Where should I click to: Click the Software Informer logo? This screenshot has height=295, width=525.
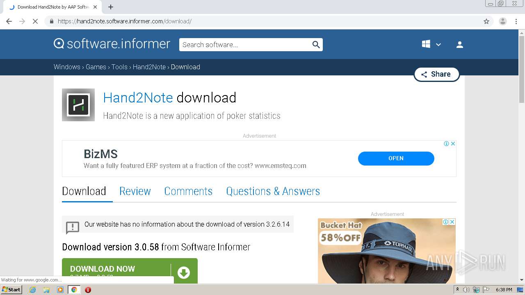[x=112, y=44]
